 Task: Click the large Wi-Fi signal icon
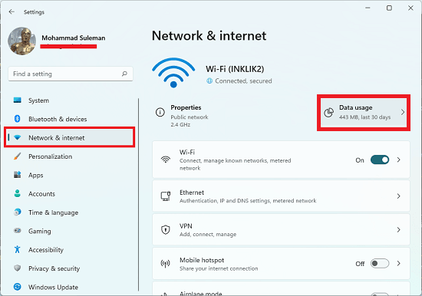(173, 73)
